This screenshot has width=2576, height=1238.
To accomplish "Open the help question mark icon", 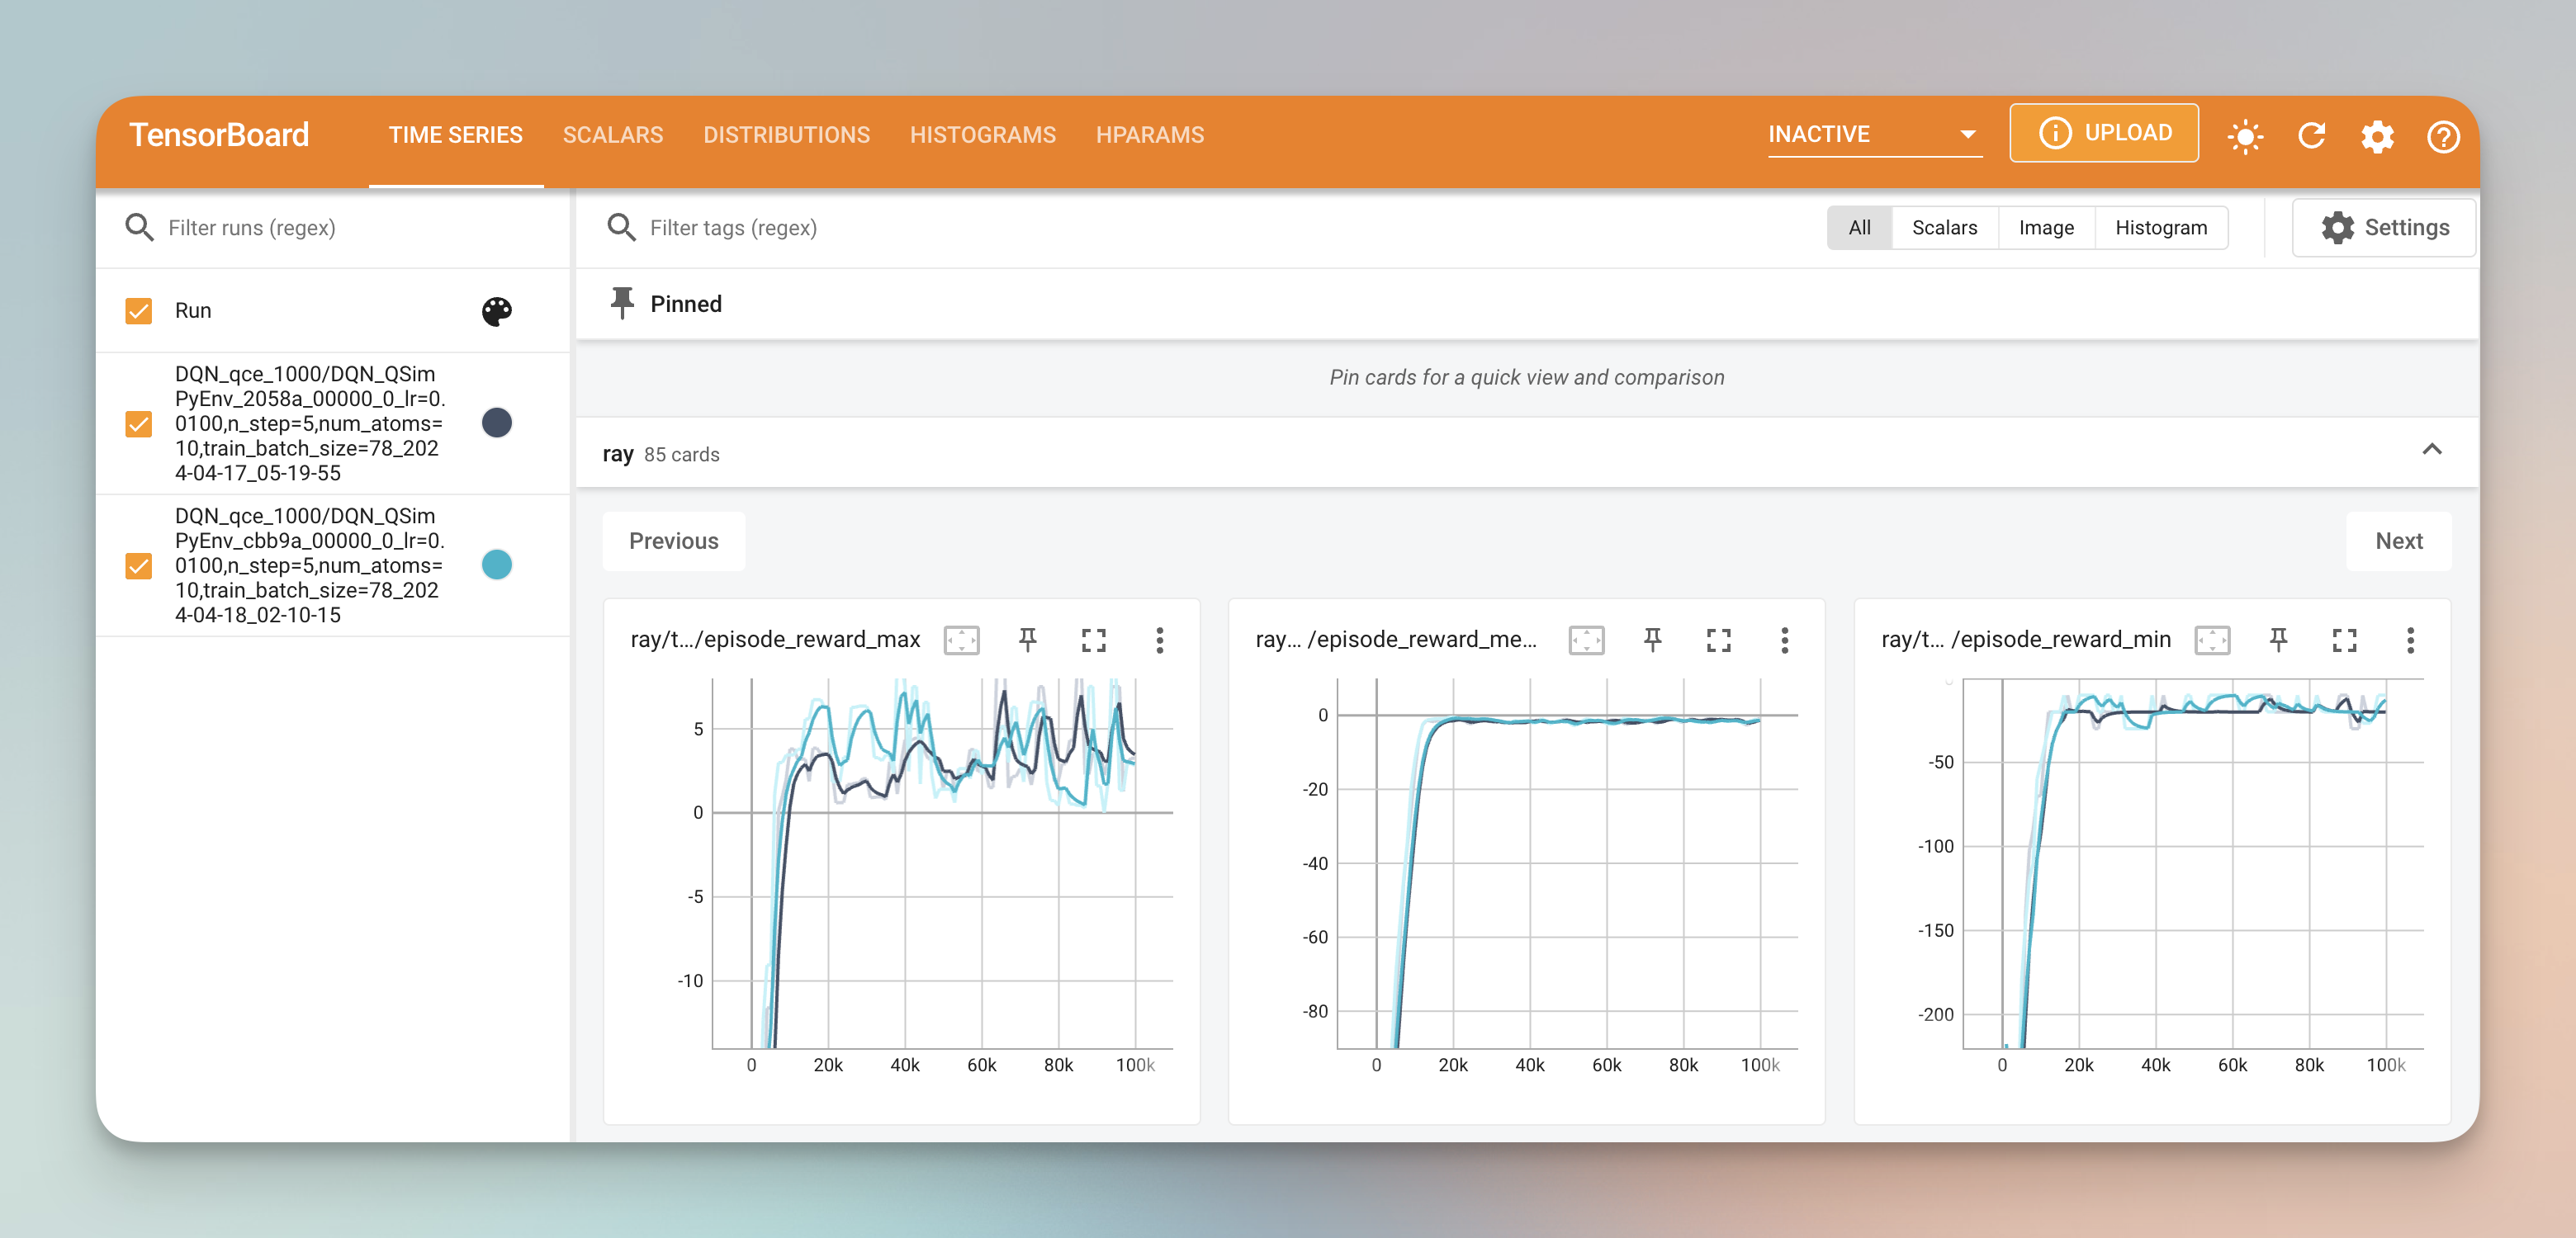I will tap(2443, 135).
